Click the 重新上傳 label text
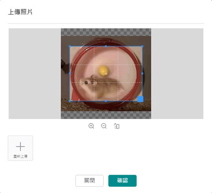 [21, 156]
